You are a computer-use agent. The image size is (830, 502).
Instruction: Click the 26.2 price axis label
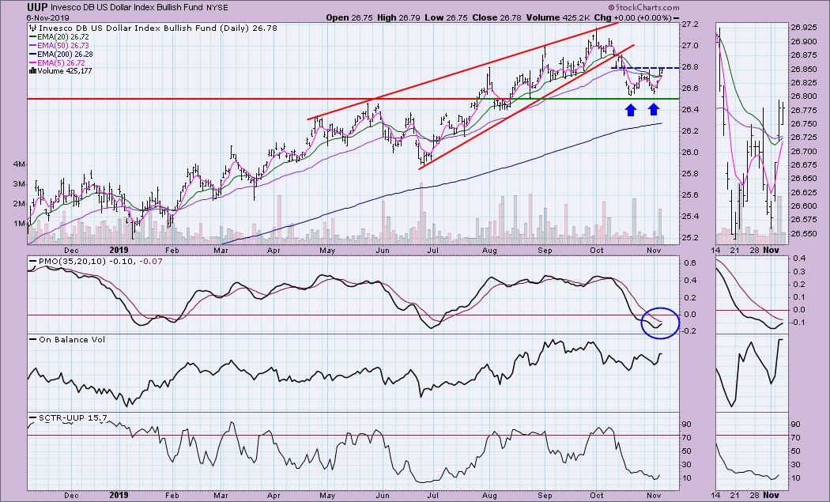[x=691, y=130]
